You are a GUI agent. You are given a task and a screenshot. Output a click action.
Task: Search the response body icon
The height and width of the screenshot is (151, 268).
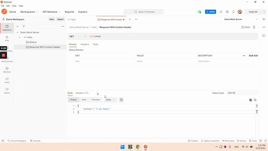(x=255, y=100)
